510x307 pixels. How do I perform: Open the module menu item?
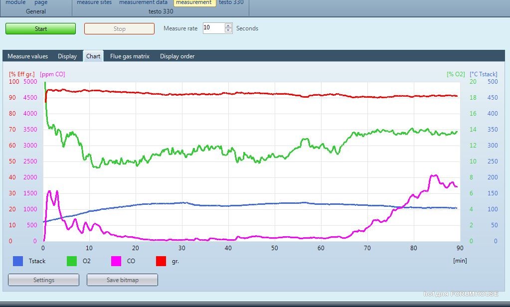pyautogui.click(x=15, y=2)
